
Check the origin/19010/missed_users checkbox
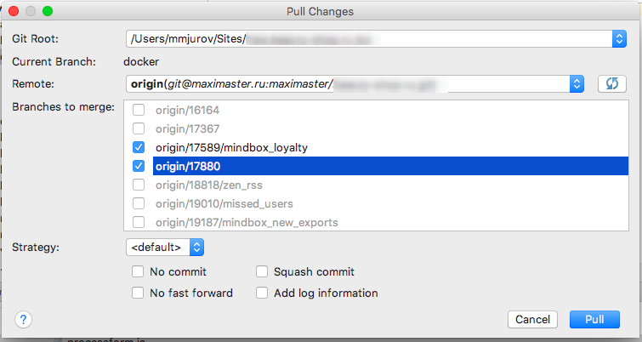point(139,204)
